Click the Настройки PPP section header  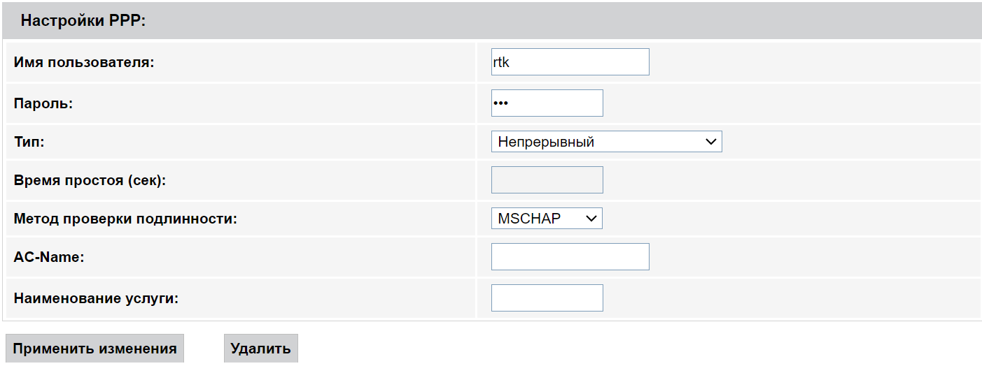click(83, 21)
